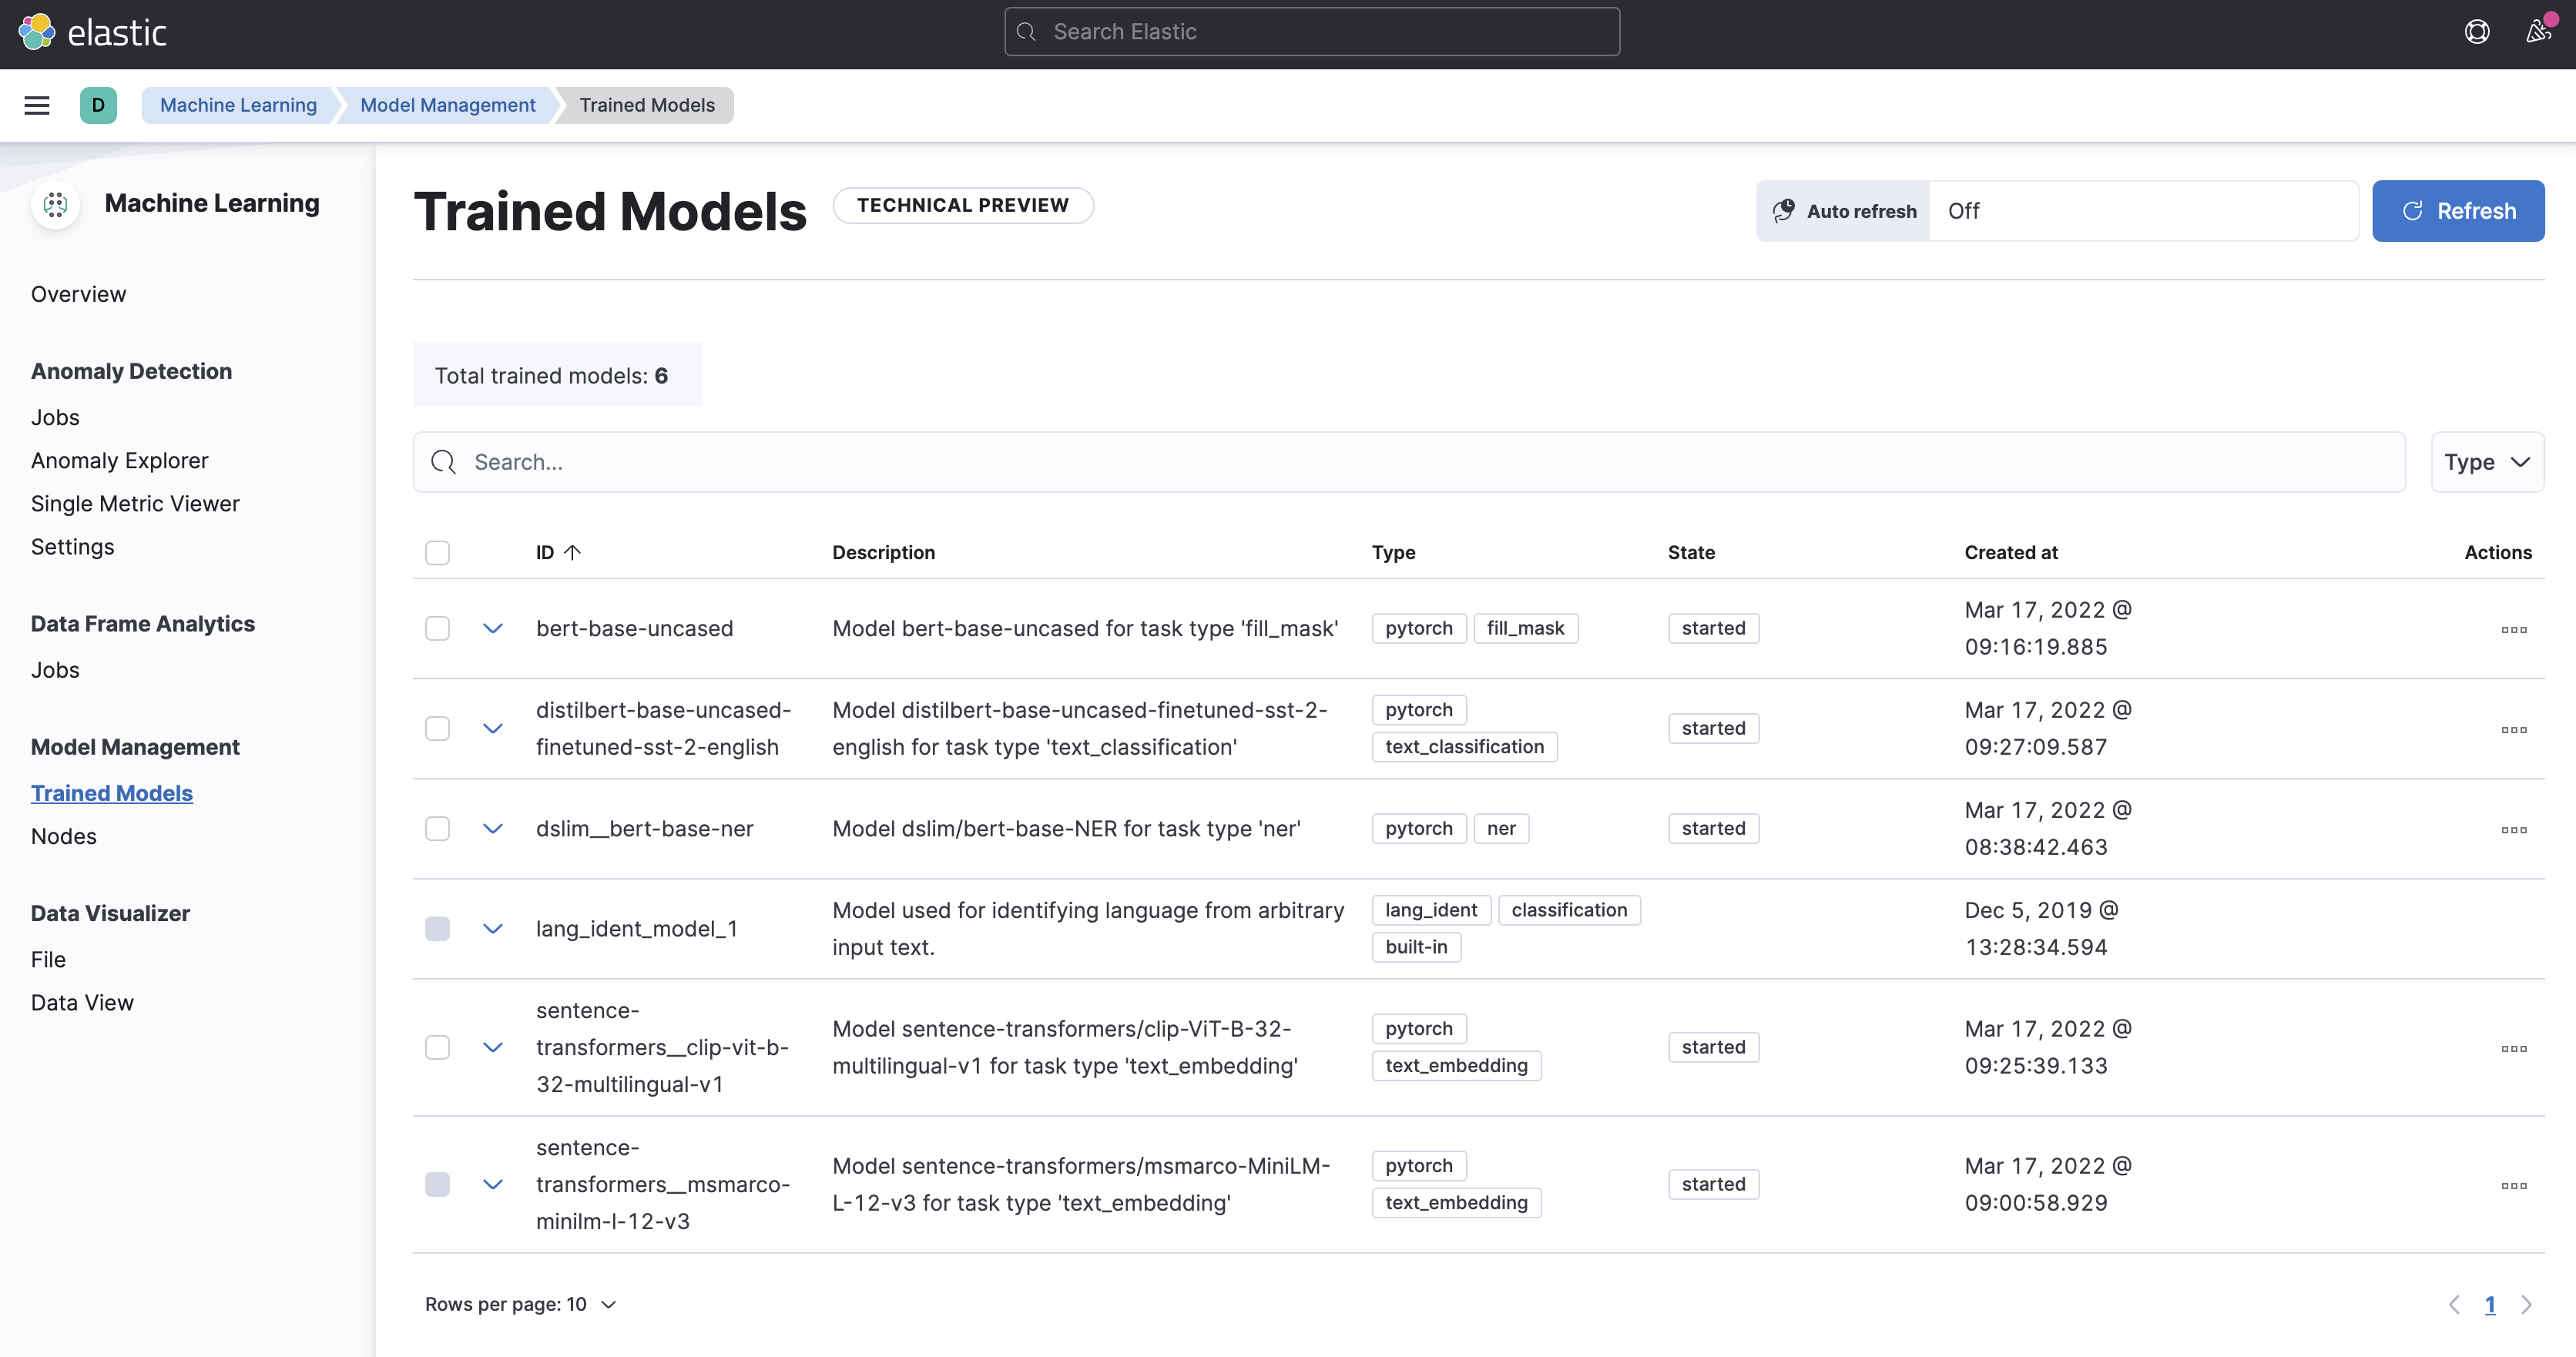Open the help menu icon

tap(2476, 32)
